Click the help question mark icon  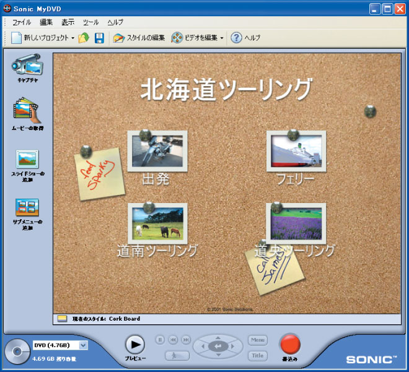click(x=236, y=38)
